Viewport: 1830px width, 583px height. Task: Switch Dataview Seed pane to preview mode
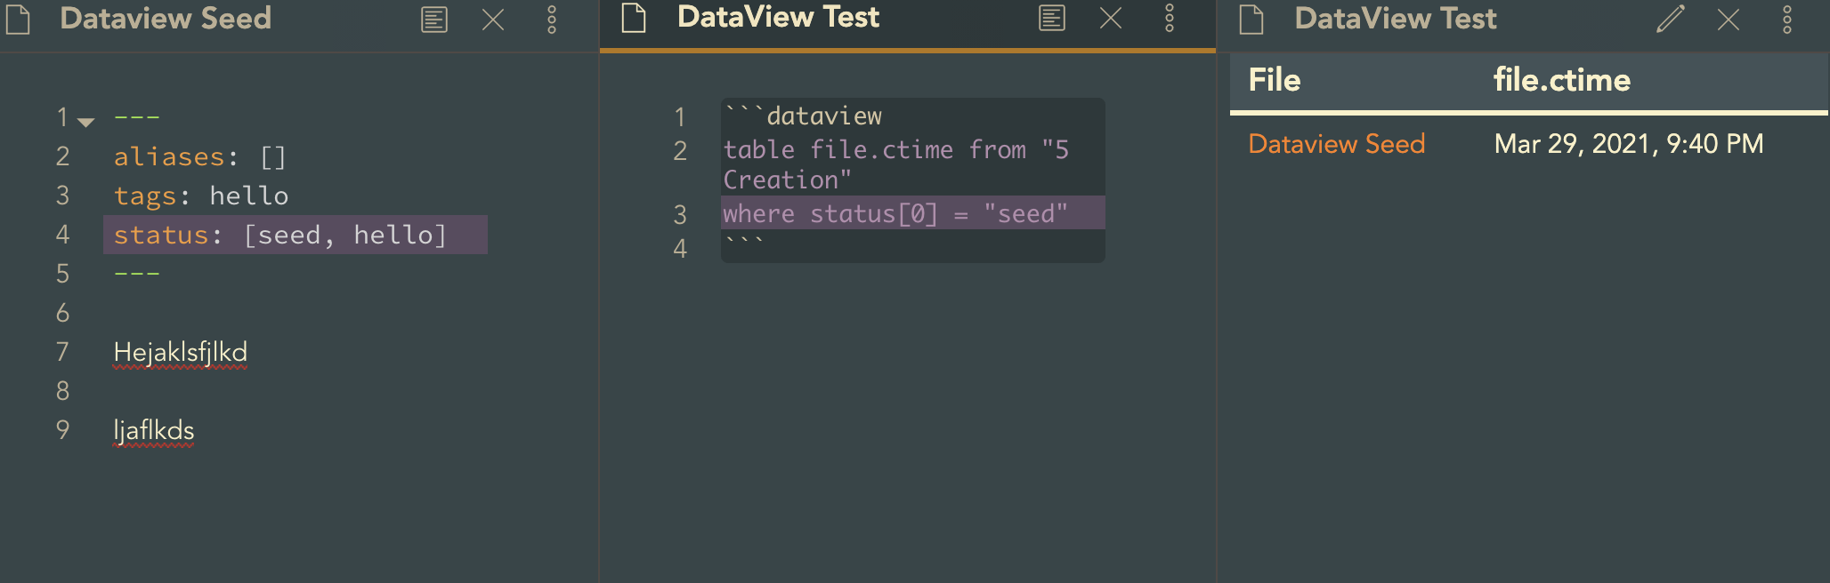(x=434, y=20)
